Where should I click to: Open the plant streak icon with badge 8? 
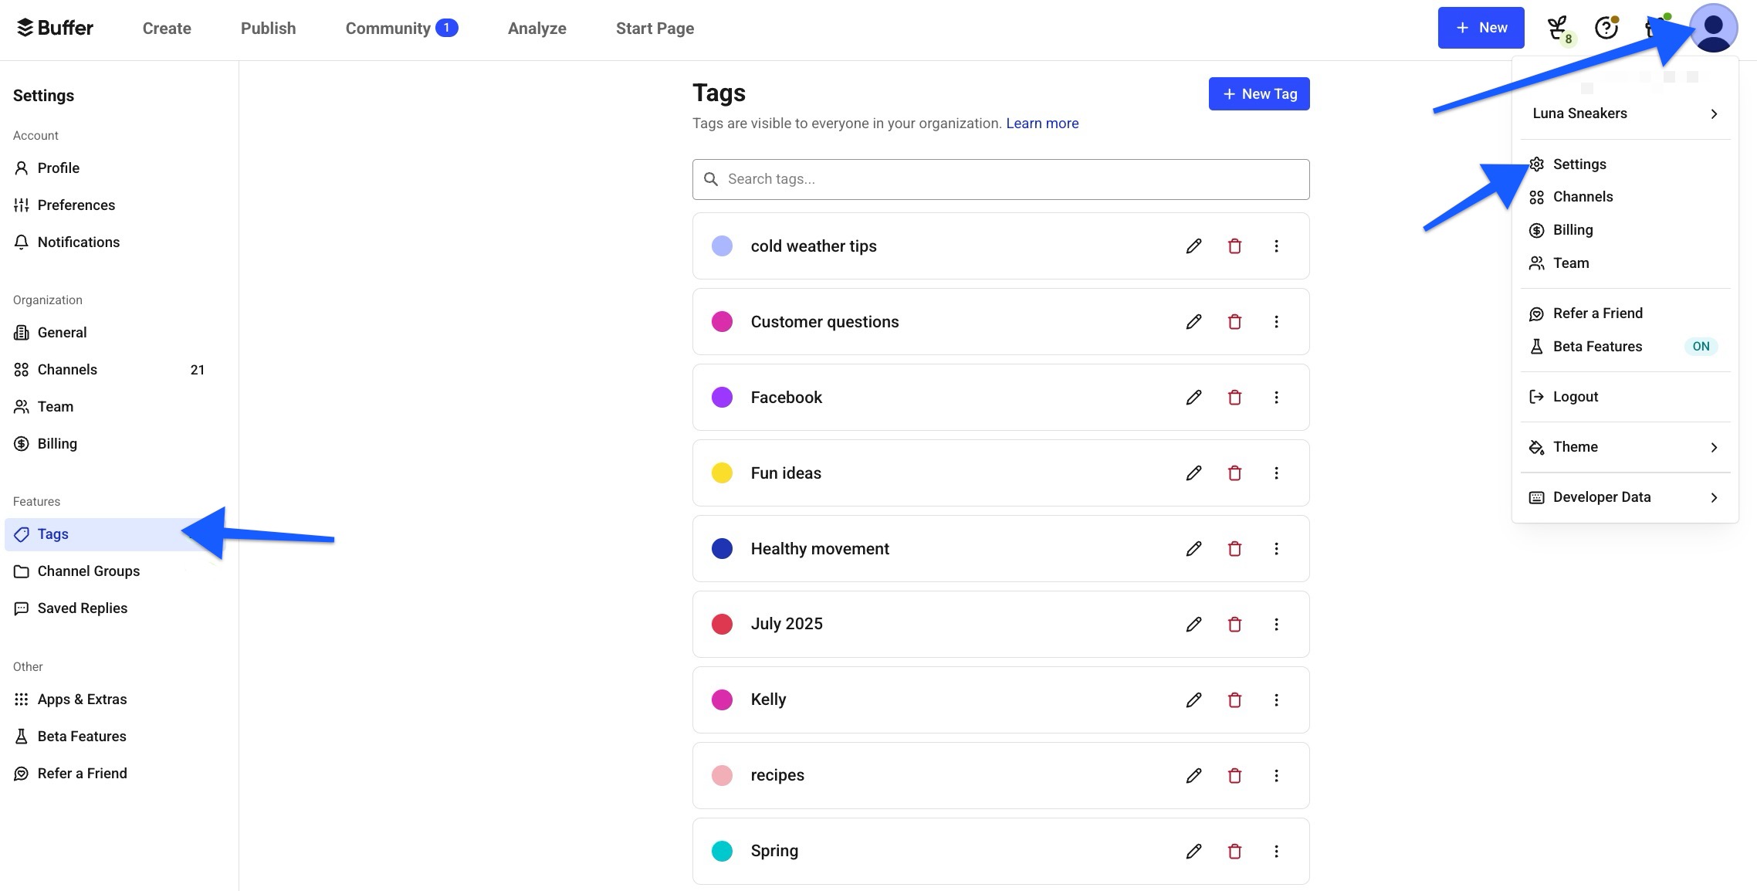pos(1559,29)
